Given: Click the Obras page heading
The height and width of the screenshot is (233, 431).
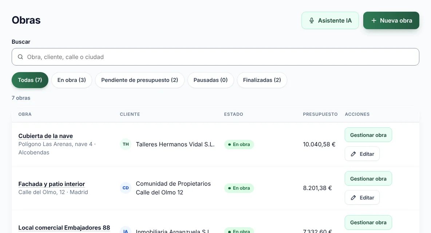Looking at the screenshot, I should click(26, 20).
